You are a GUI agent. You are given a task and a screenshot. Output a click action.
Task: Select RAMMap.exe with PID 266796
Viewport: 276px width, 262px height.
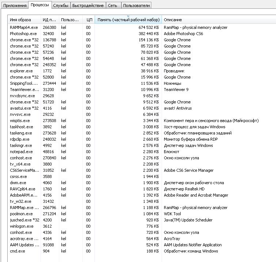pos(142,208)
